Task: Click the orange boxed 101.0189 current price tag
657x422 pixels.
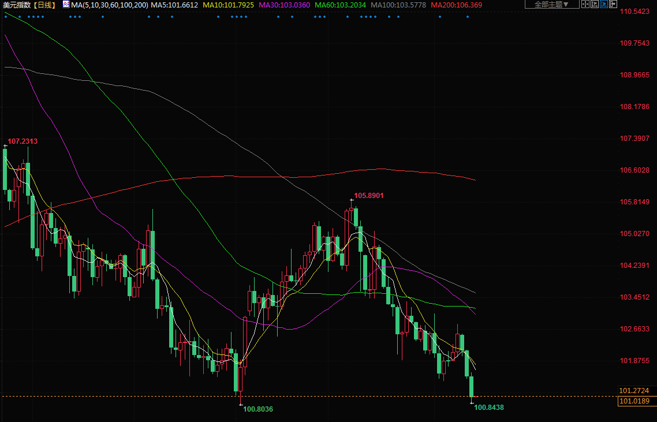Action: 634,401
